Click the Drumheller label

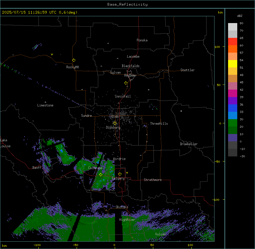[x=189, y=144]
